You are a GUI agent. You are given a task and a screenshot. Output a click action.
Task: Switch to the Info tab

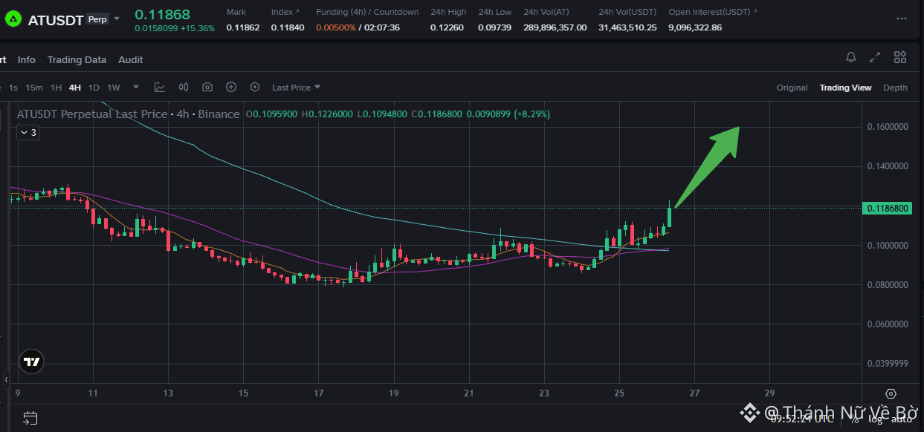pyautogui.click(x=27, y=59)
